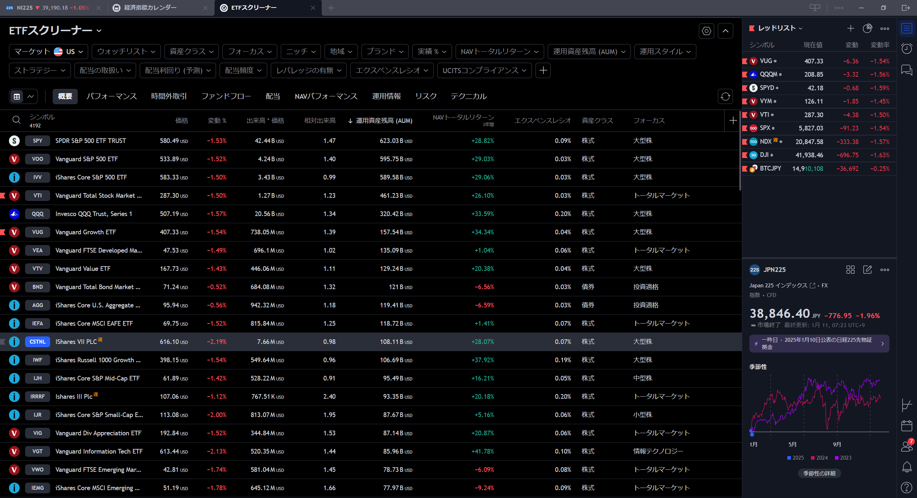Open the 資産クラス filter dropdown
The width and height of the screenshot is (917, 498).
point(191,51)
